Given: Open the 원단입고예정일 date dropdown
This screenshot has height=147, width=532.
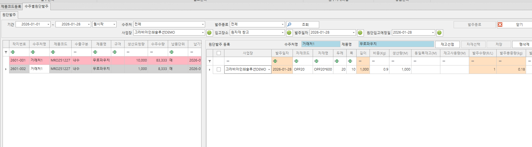Looking at the screenshot, I should (433, 32).
